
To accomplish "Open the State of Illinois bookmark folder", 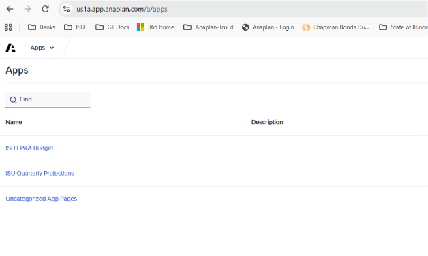I will coord(403,27).
